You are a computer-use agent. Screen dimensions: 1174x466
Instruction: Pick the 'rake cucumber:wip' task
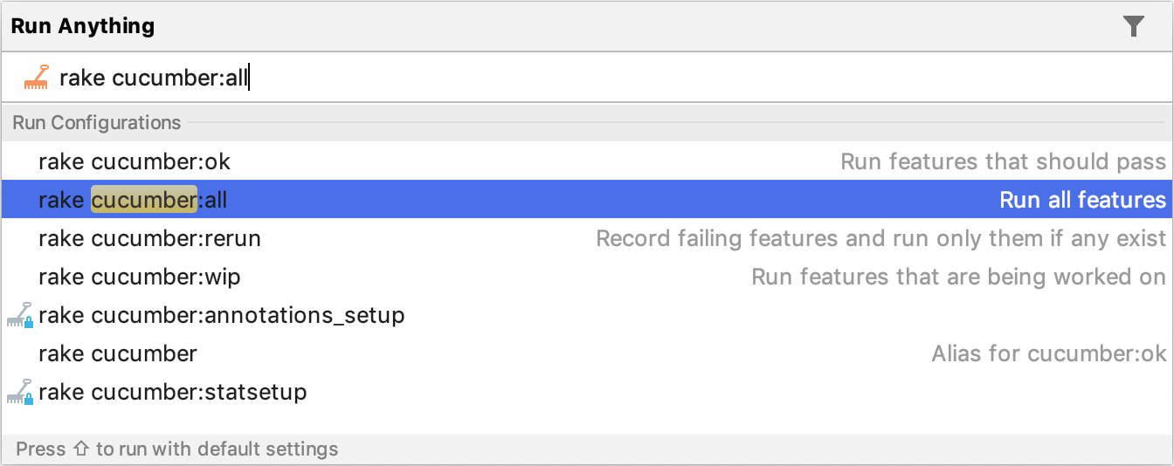[x=139, y=277]
